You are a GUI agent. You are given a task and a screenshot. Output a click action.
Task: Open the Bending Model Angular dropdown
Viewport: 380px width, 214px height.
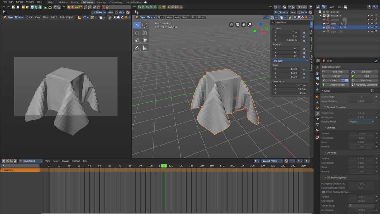tap(361, 122)
